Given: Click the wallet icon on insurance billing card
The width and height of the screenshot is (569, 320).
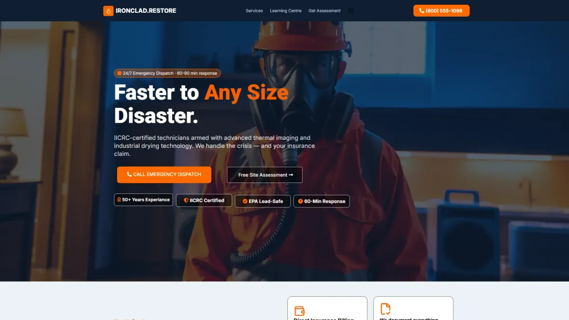Looking at the screenshot, I should [x=300, y=311].
